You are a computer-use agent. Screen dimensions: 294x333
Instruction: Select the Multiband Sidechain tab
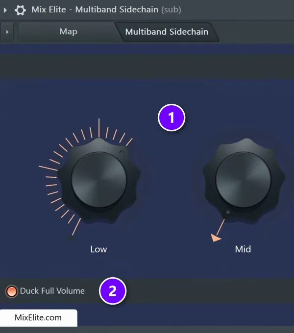(167, 32)
